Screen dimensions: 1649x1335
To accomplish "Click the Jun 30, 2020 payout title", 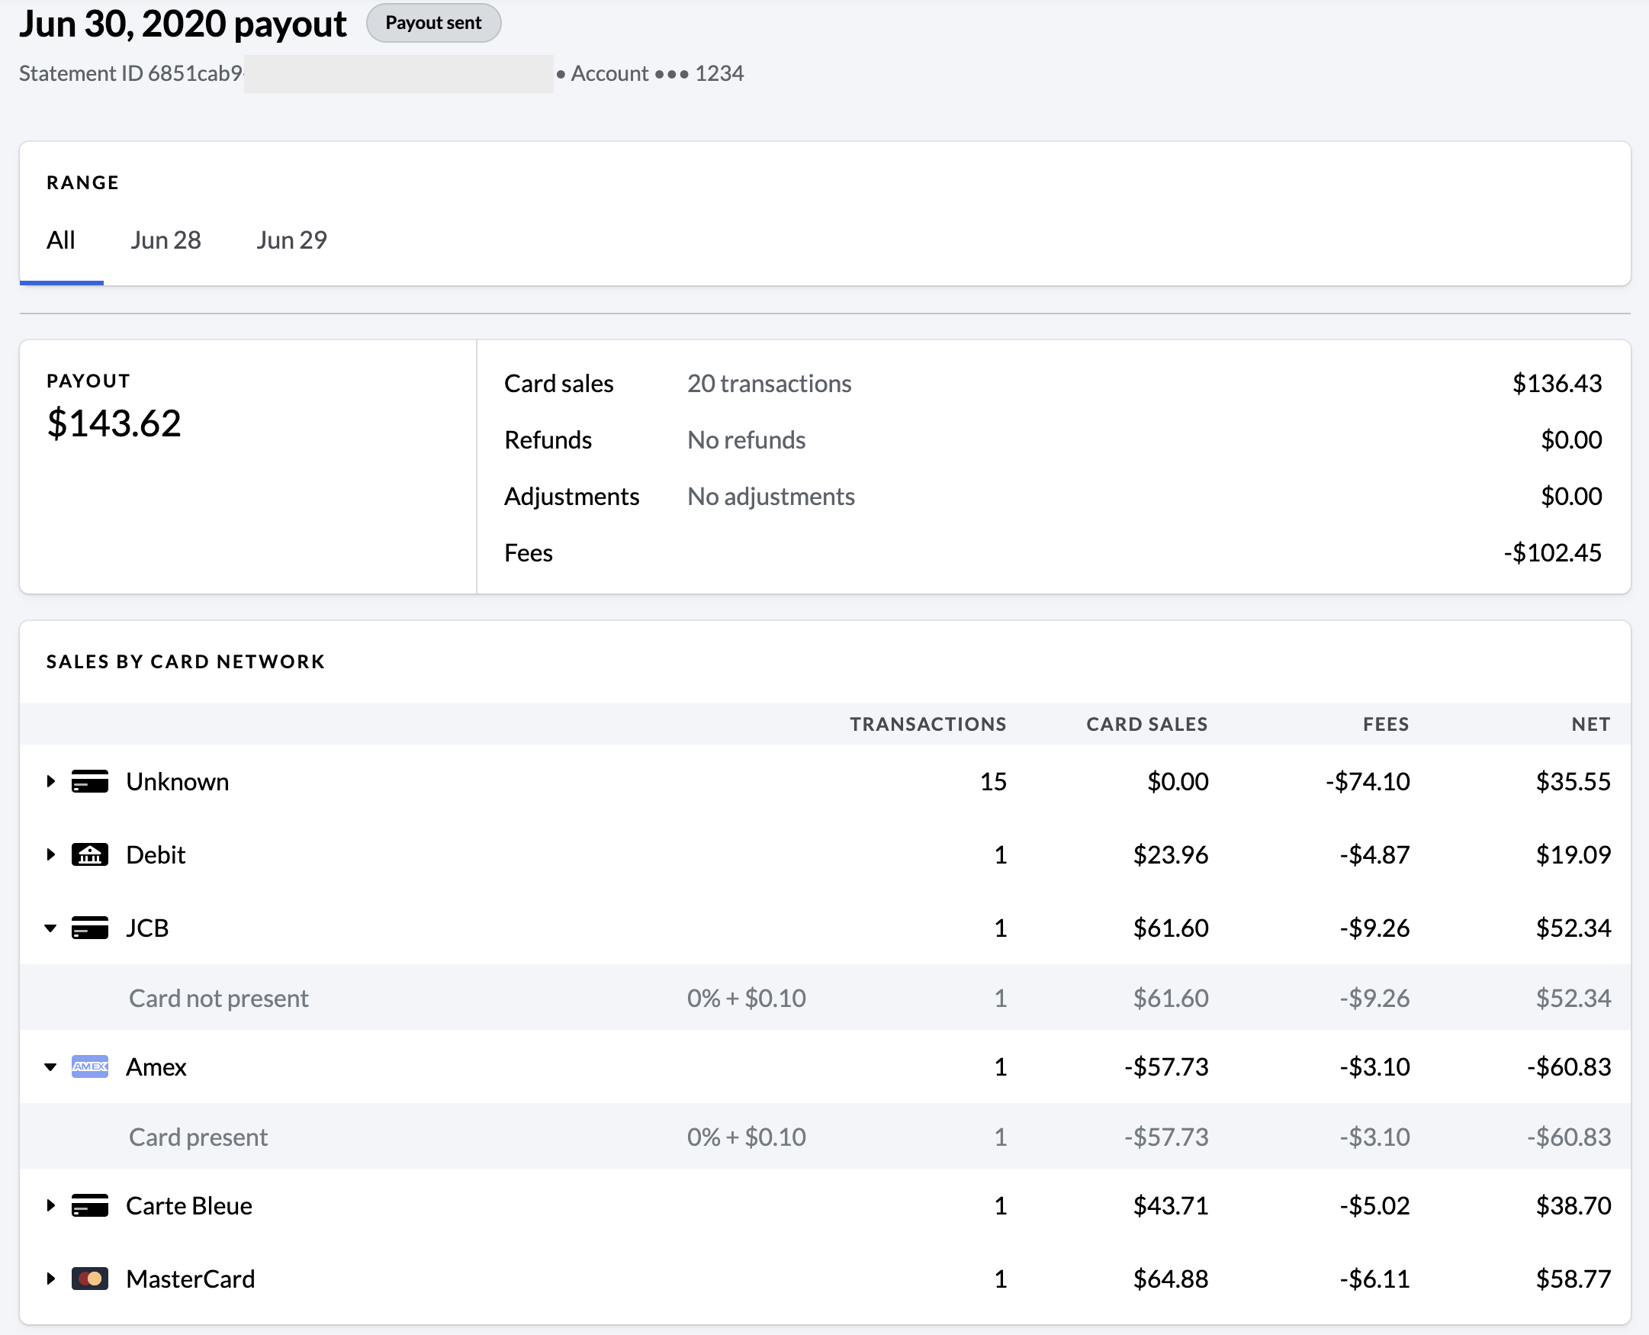I will [x=183, y=24].
